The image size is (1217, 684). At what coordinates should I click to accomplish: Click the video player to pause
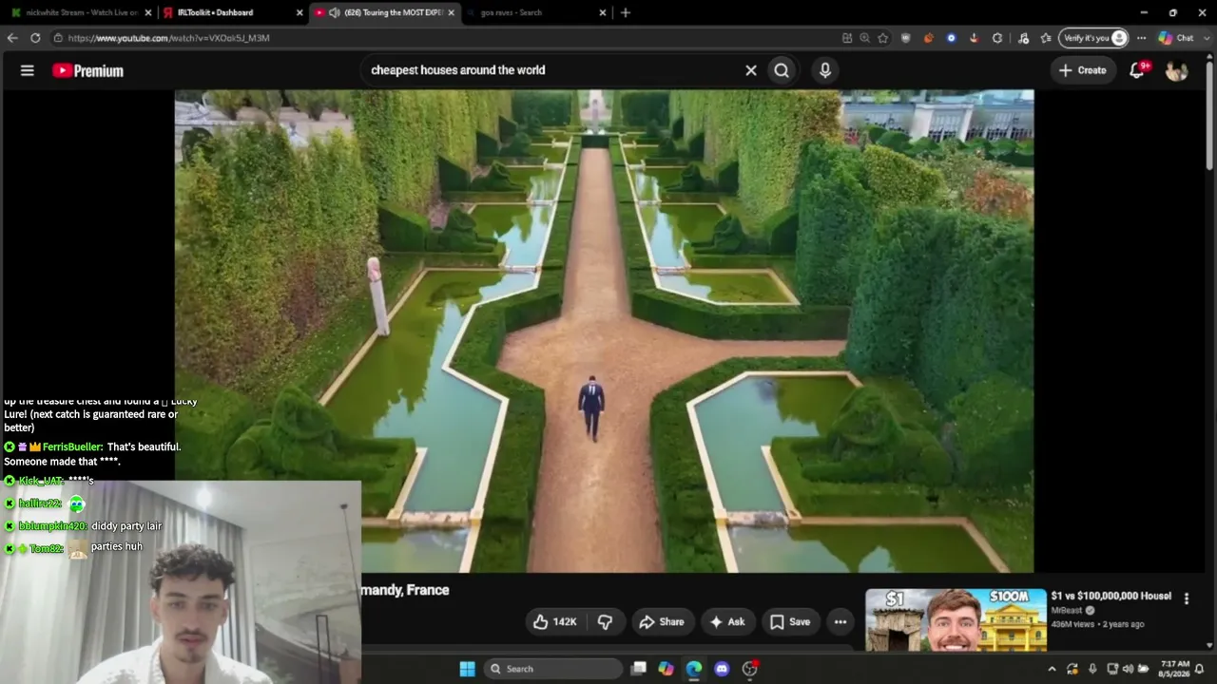click(x=604, y=332)
